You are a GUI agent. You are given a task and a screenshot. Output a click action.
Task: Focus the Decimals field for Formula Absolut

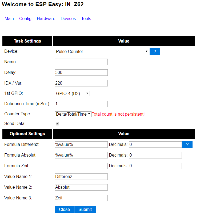pos(155,155)
